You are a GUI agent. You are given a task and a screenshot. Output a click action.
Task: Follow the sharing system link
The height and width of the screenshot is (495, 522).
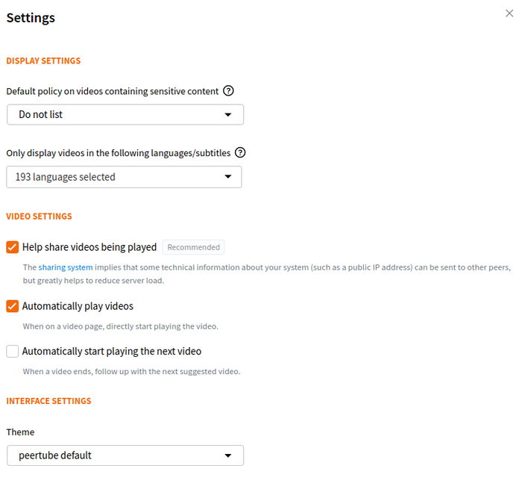point(66,267)
